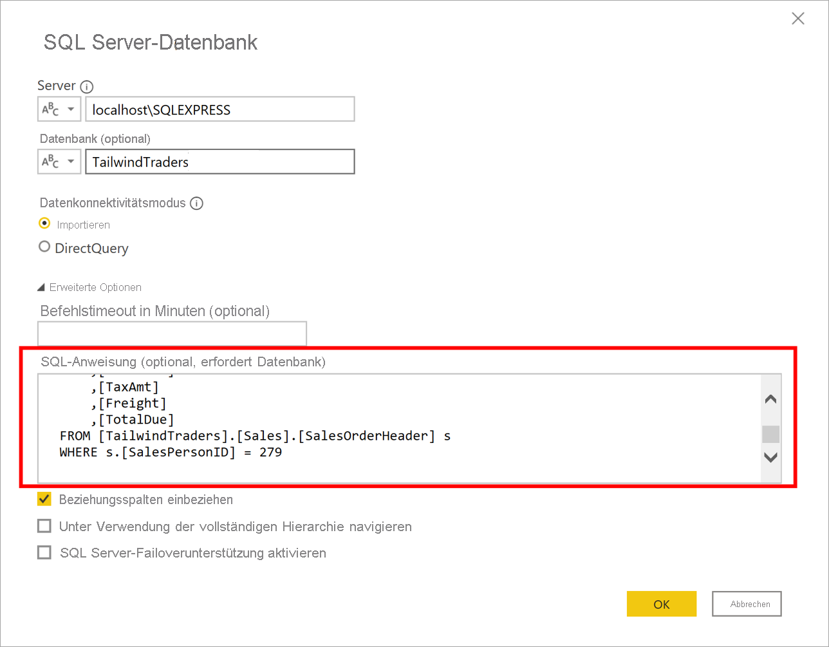
Task: Enable SQL Server-Failoverunterstützung checkbox
Action: click(x=44, y=552)
